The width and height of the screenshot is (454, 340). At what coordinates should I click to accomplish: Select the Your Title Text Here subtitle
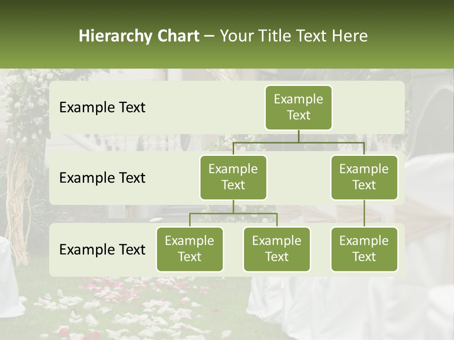(292, 36)
